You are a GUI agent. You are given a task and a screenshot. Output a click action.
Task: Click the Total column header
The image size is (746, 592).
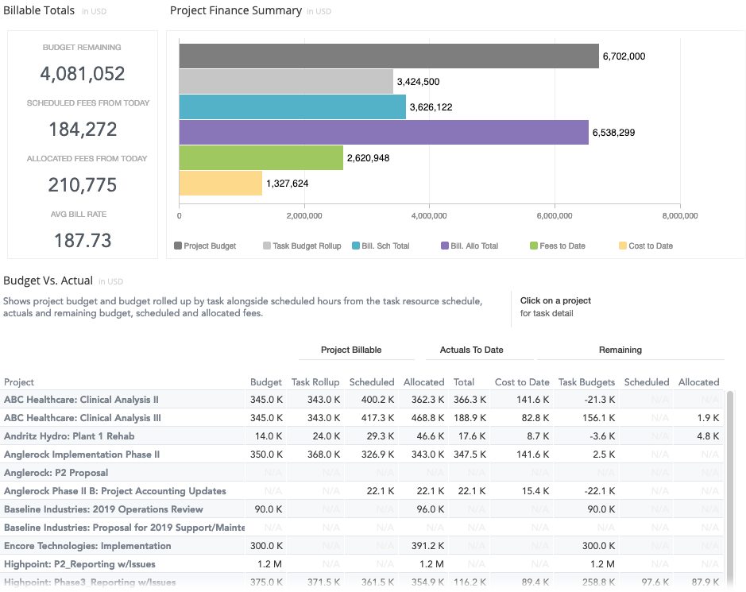(464, 382)
